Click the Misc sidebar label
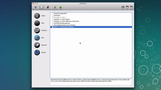The image size is (161, 90). 43,38
